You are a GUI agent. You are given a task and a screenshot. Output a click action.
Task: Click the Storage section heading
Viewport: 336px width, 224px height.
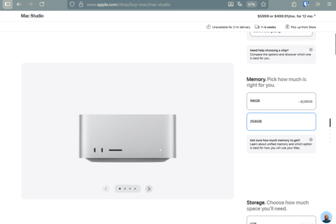point(278,206)
